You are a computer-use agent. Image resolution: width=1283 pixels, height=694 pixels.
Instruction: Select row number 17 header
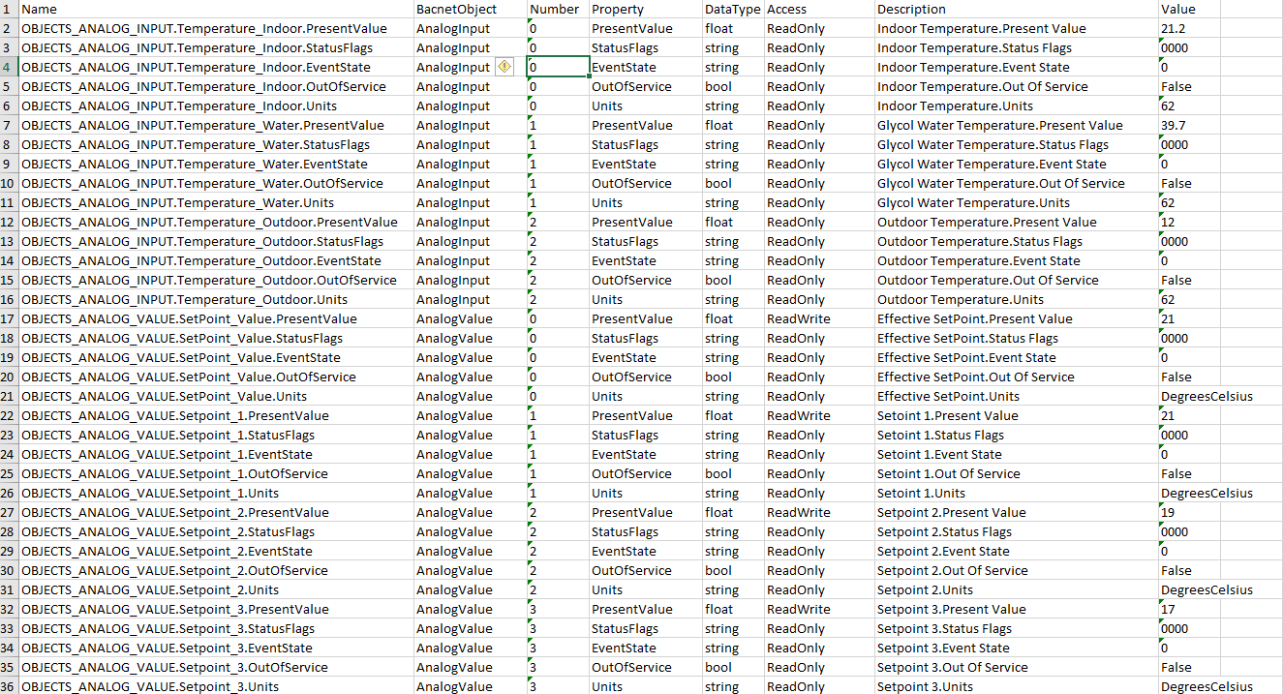pos(9,318)
